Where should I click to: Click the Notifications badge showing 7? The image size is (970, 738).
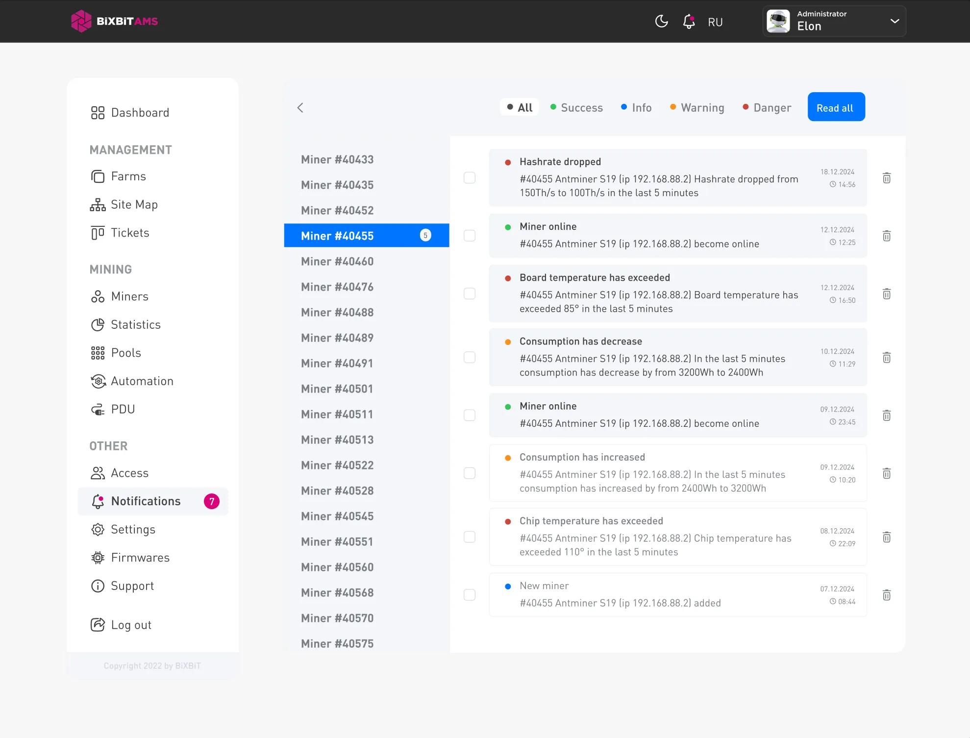tap(212, 501)
